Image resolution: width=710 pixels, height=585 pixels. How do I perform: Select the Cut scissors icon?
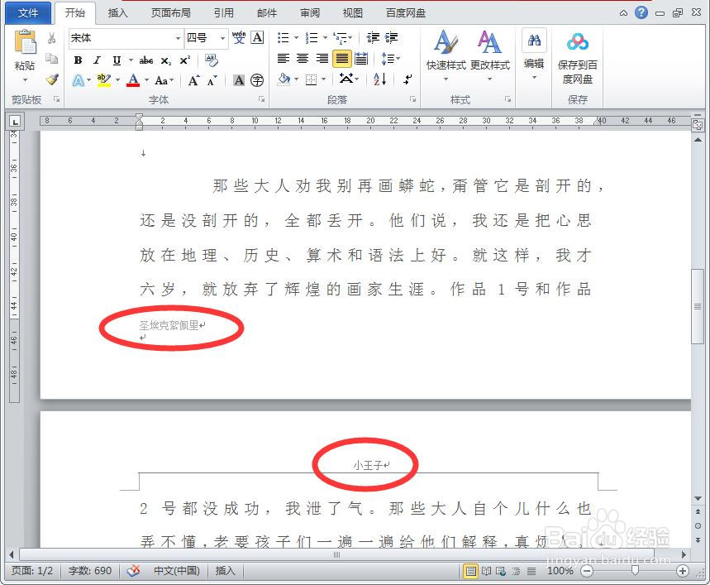51,38
